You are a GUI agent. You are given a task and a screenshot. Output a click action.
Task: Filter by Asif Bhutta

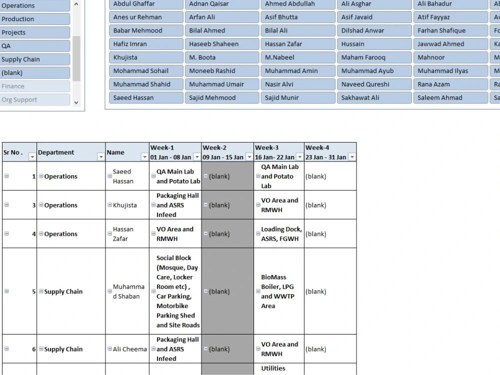click(298, 17)
